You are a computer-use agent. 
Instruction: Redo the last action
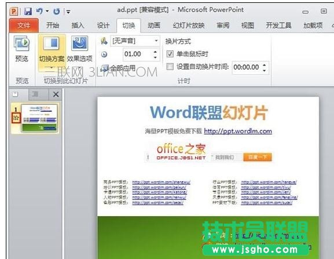[57, 11]
